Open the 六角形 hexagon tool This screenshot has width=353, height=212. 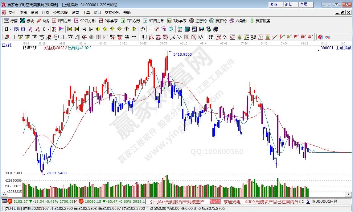[x=238, y=21]
